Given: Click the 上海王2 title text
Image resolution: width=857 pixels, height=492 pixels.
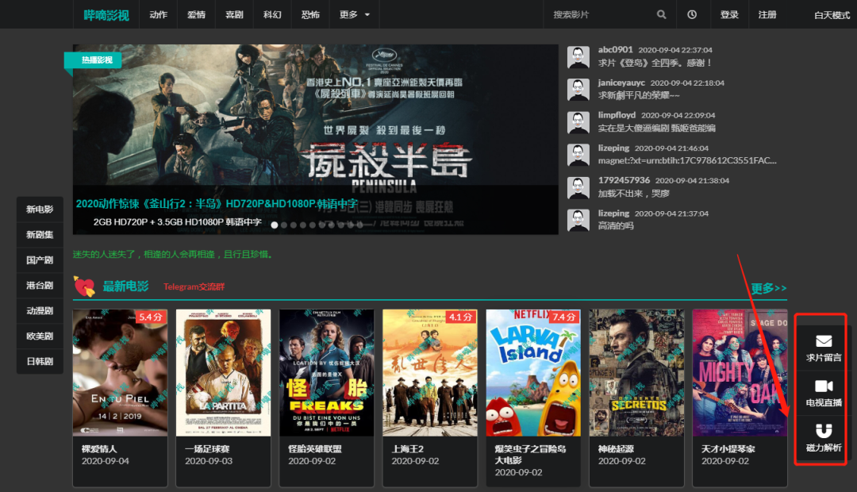Looking at the screenshot, I should (x=408, y=449).
